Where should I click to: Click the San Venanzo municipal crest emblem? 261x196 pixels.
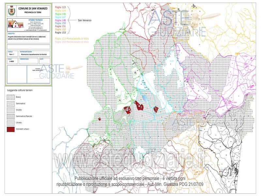[11, 10]
